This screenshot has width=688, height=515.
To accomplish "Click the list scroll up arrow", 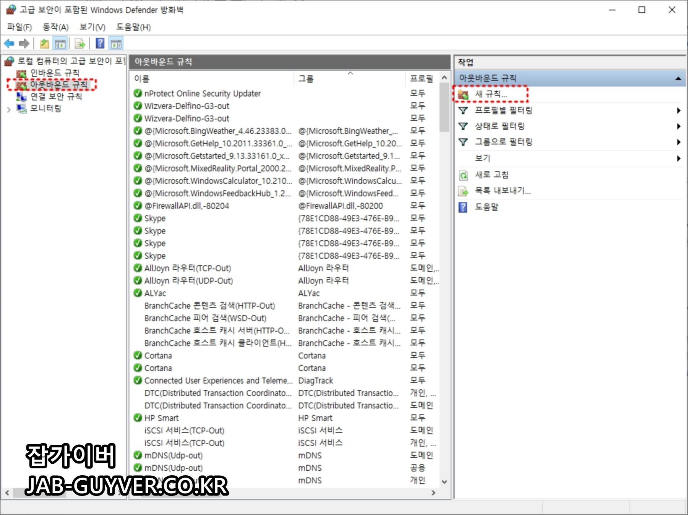I will coord(444,78).
